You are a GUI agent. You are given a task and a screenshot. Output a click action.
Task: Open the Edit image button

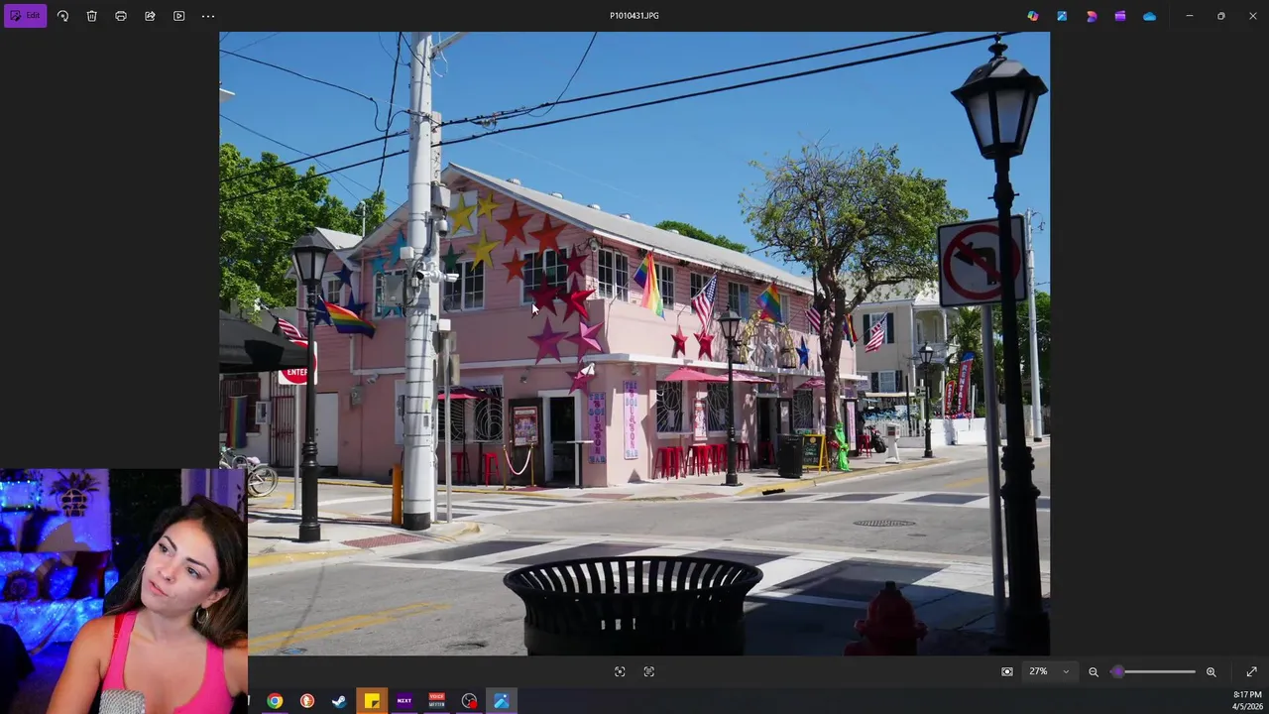click(x=26, y=16)
